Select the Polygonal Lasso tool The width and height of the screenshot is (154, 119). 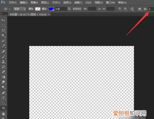[x=3, y=30]
